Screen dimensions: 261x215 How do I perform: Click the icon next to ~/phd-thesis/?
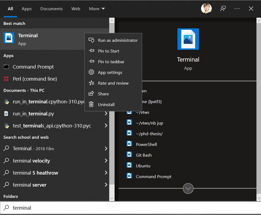pyautogui.click(x=129, y=133)
